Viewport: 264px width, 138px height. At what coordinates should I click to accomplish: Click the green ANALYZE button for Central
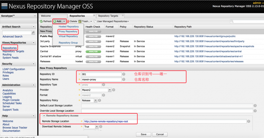[x=93, y=51]
